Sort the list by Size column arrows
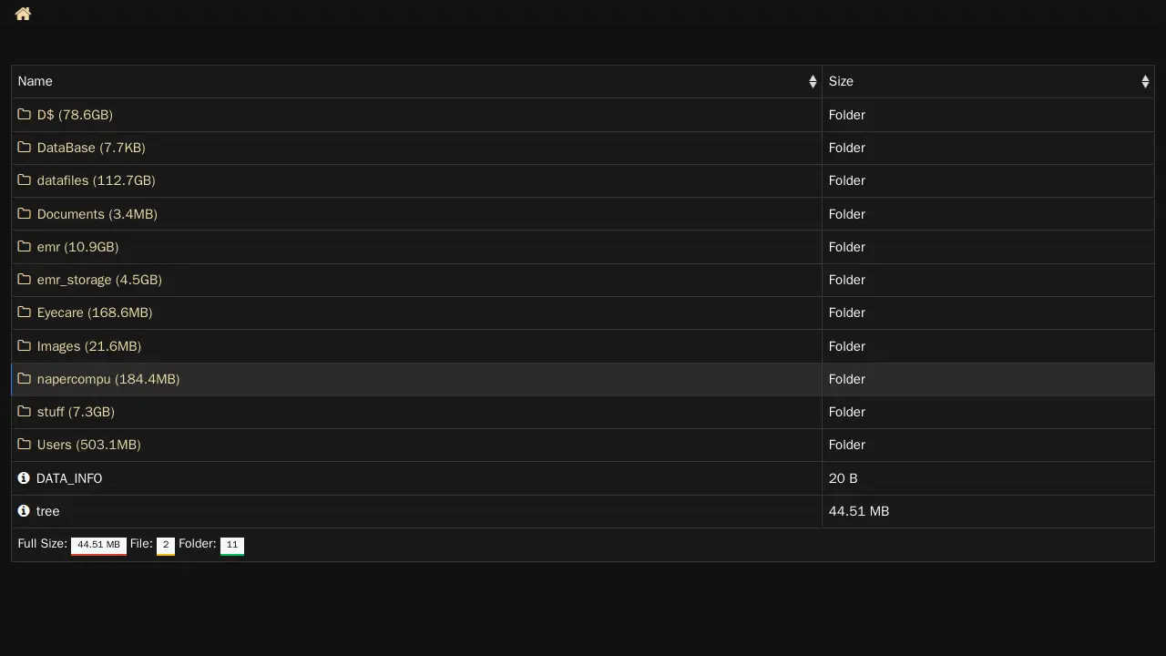Viewport: 1166px width, 656px height. [1145, 82]
